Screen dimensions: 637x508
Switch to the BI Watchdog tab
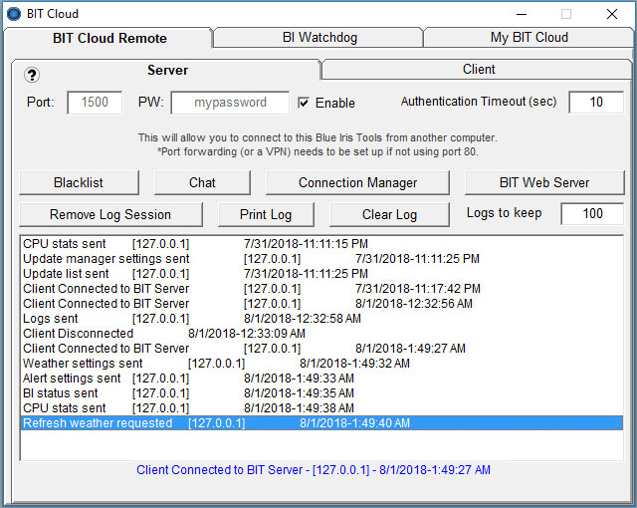pos(318,38)
